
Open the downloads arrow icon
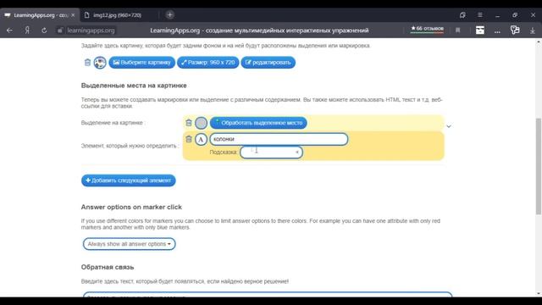coord(533,30)
